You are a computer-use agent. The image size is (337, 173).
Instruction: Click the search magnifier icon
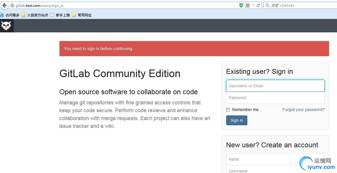(x=267, y=5)
